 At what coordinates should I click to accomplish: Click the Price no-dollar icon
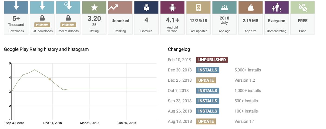(x=302, y=8)
